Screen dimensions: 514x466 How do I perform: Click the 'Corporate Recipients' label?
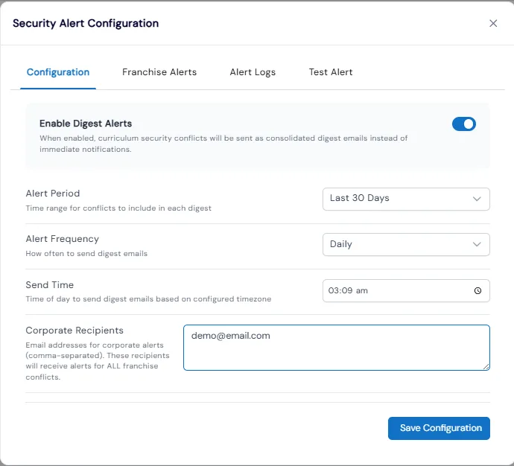point(74,331)
